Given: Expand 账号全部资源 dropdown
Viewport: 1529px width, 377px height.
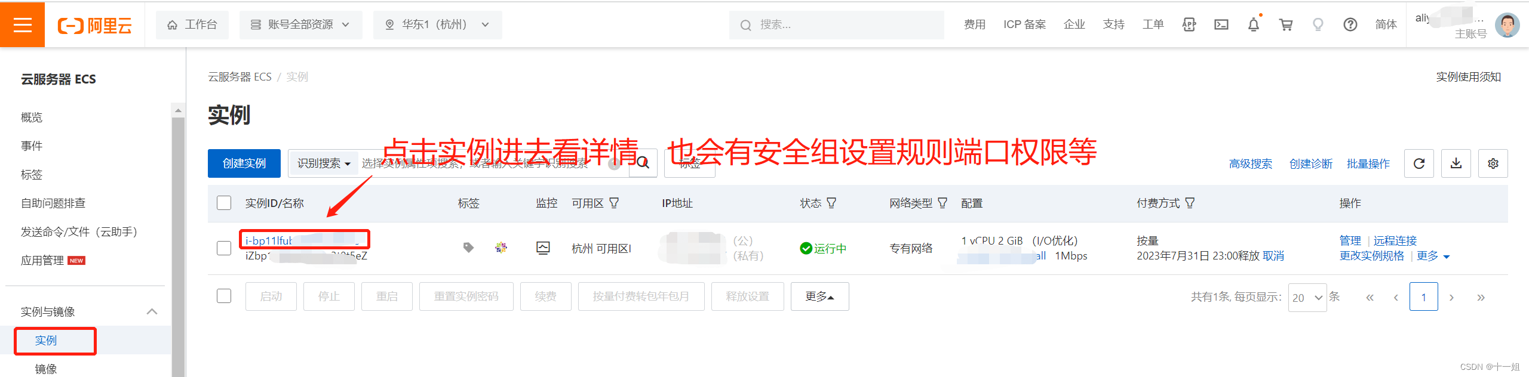Looking at the screenshot, I should tap(300, 24).
